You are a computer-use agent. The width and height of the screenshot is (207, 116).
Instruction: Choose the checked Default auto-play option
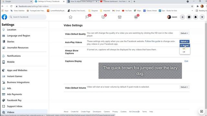[x=185, y=45]
